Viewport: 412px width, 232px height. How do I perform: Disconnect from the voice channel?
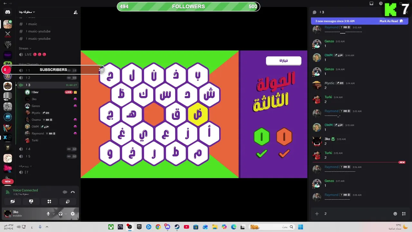[x=73, y=192]
